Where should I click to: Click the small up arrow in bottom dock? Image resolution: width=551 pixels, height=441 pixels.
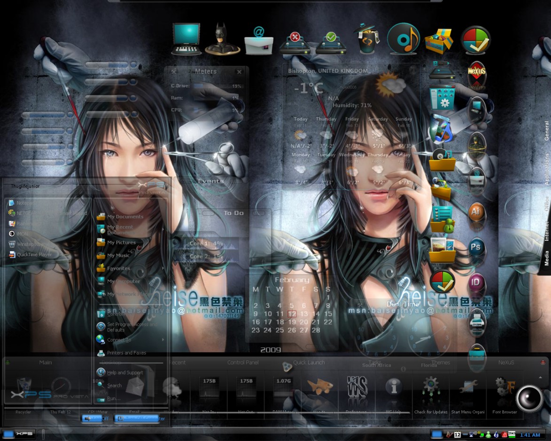[x=540, y=378]
